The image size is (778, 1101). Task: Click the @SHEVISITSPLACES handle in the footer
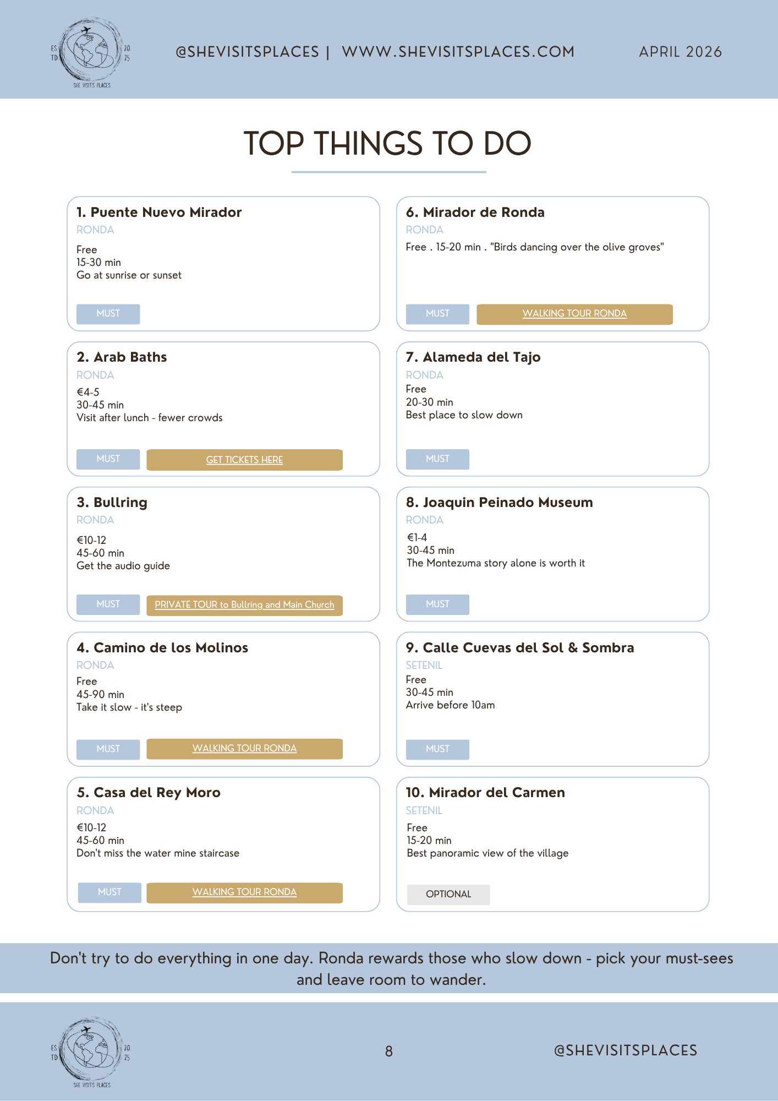click(626, 1050)
